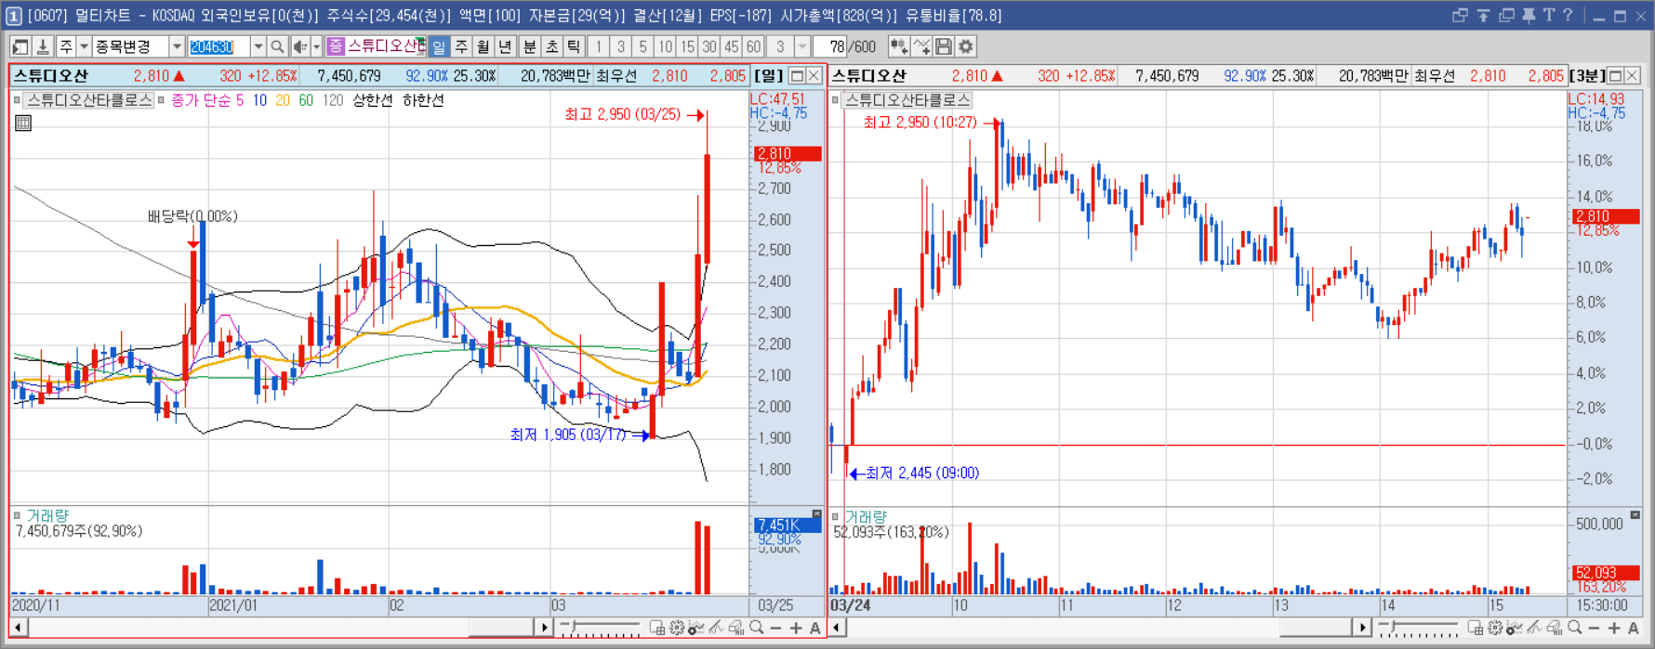Click the speaker sound icon in toolbar
The image size is (1655, 649).
coord(299,46)
